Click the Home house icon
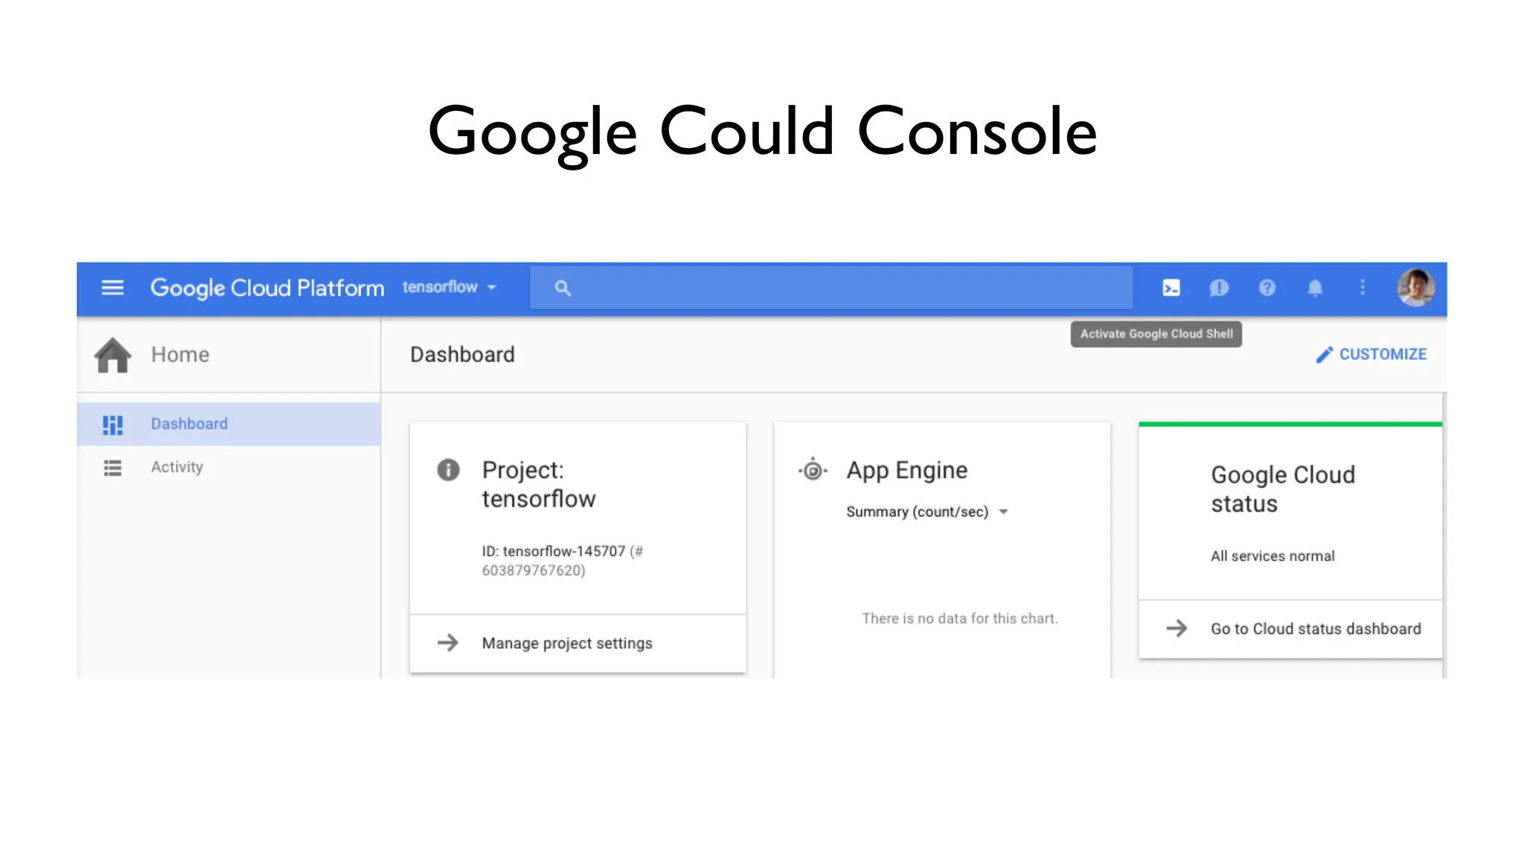Screen dimensions: 1524x857 point(112,355)
